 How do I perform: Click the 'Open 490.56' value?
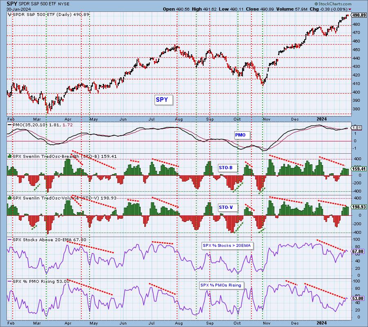(x=176, y=9)
